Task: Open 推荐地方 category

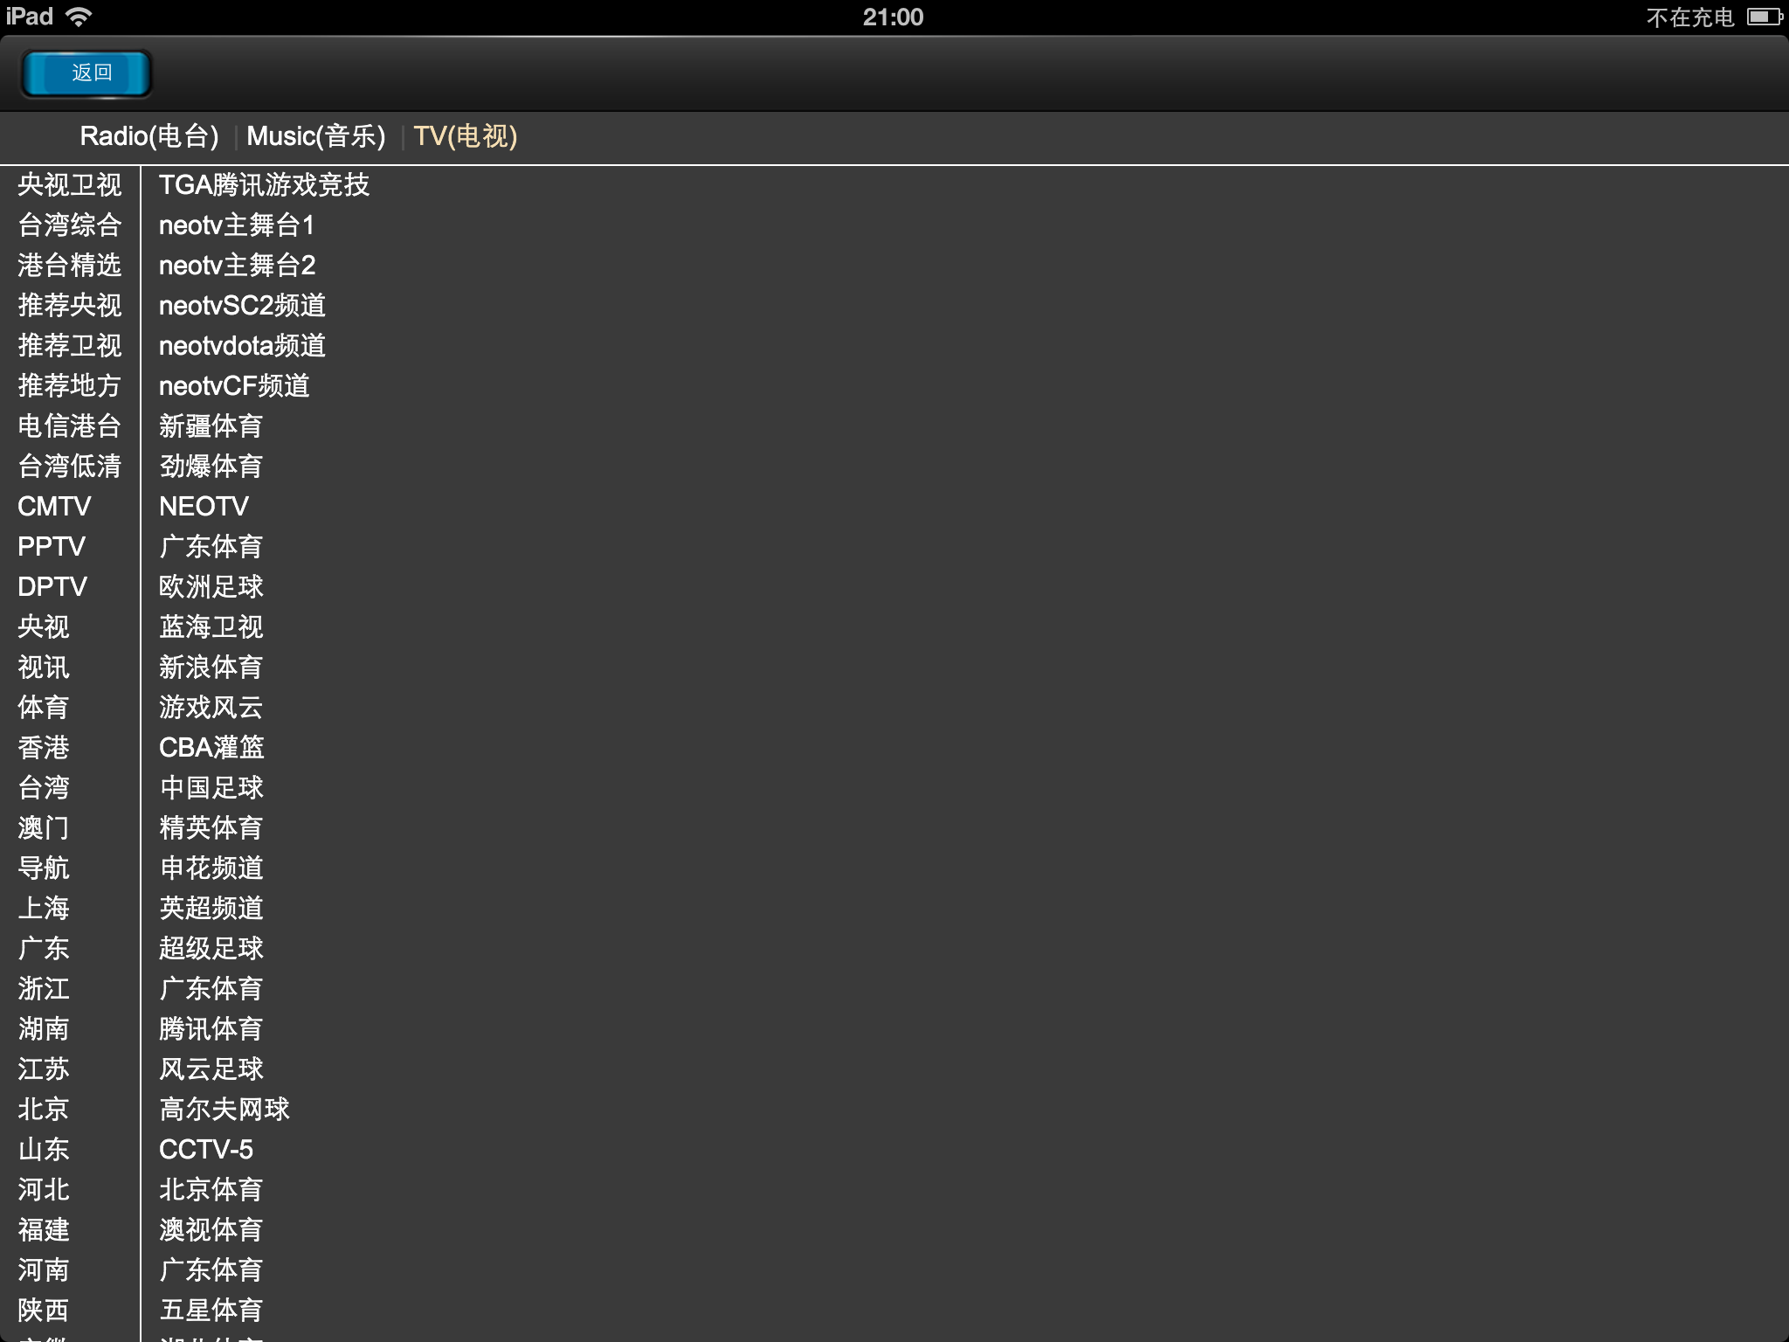Action: (70, 386)
